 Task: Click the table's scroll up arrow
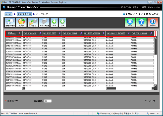[x=156, y=37]
